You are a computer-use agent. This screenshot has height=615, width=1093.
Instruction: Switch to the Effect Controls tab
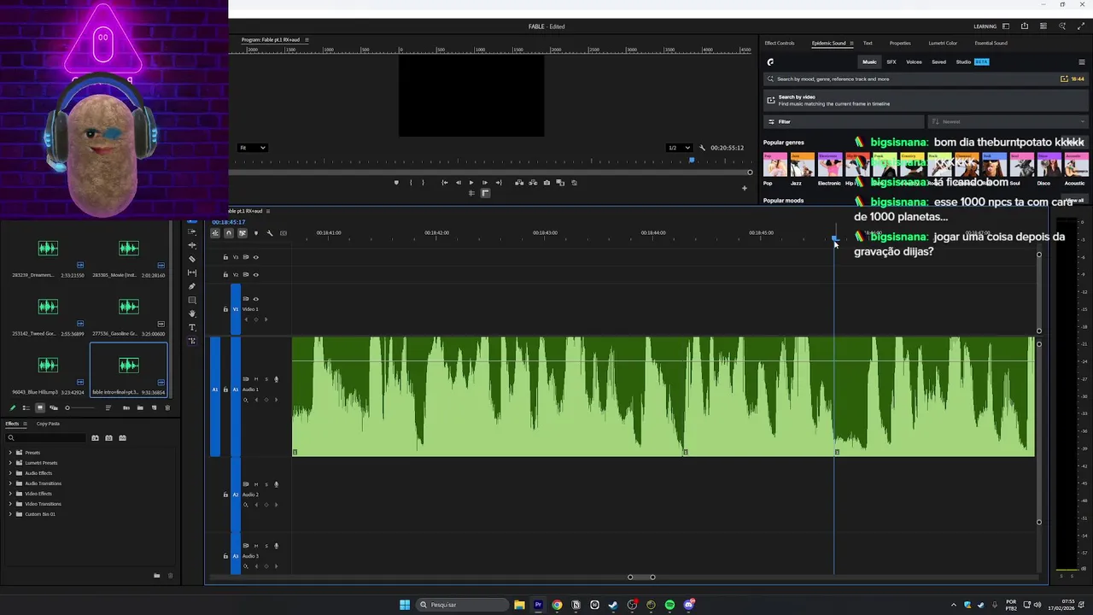tap(779, 43)
